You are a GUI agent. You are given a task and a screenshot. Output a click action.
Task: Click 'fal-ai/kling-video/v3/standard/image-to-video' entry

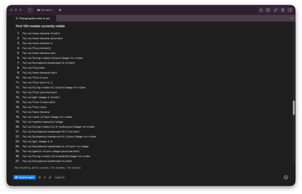coord(56,156)
